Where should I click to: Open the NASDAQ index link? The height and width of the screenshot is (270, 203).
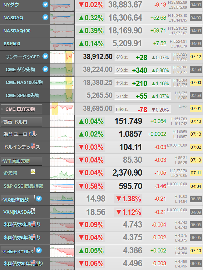[x=13, y=18]
